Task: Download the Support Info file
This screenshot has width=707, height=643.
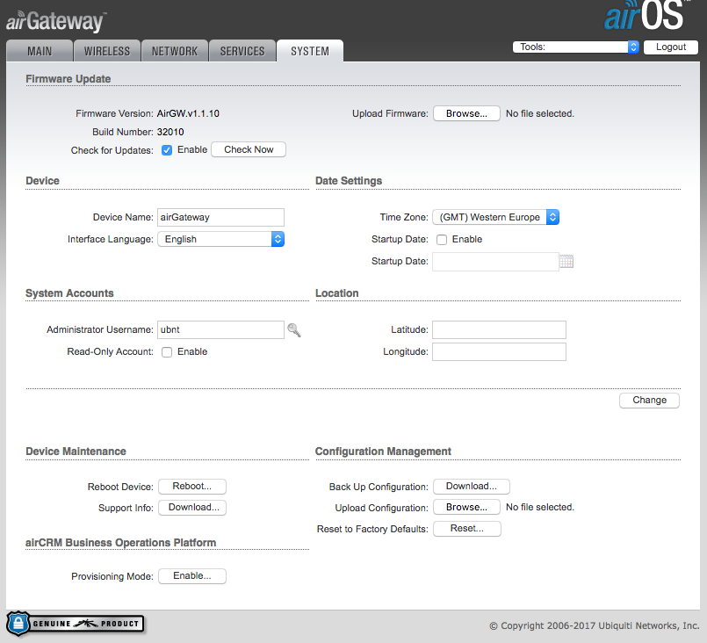Action: click(x=192, y=508)
